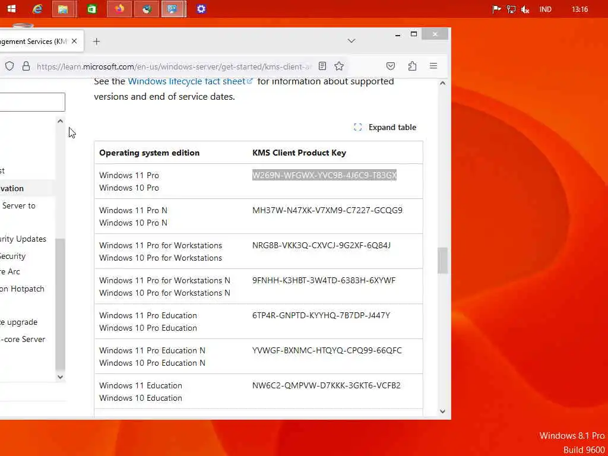608x456 pixels.
Task: Open a new browser tab
Action: (x=97, y=42)
